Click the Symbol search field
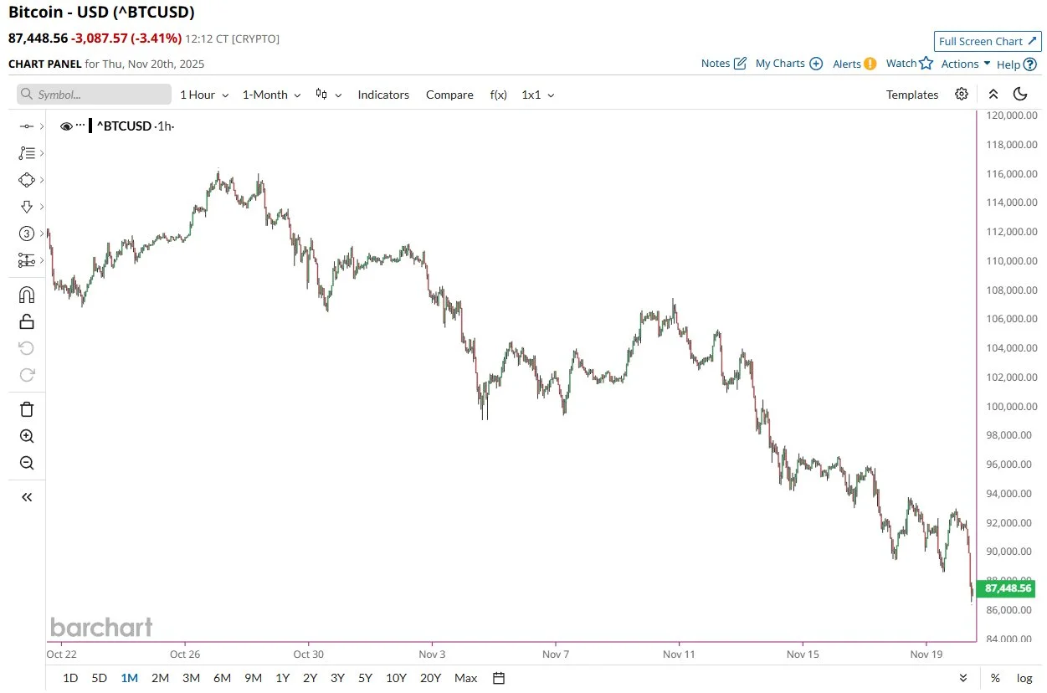The image size is (1047, 693). point(92,94)
